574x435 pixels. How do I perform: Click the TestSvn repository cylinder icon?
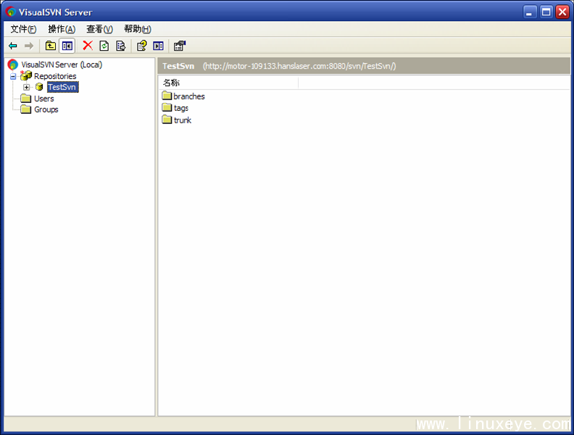click(39, 87)
